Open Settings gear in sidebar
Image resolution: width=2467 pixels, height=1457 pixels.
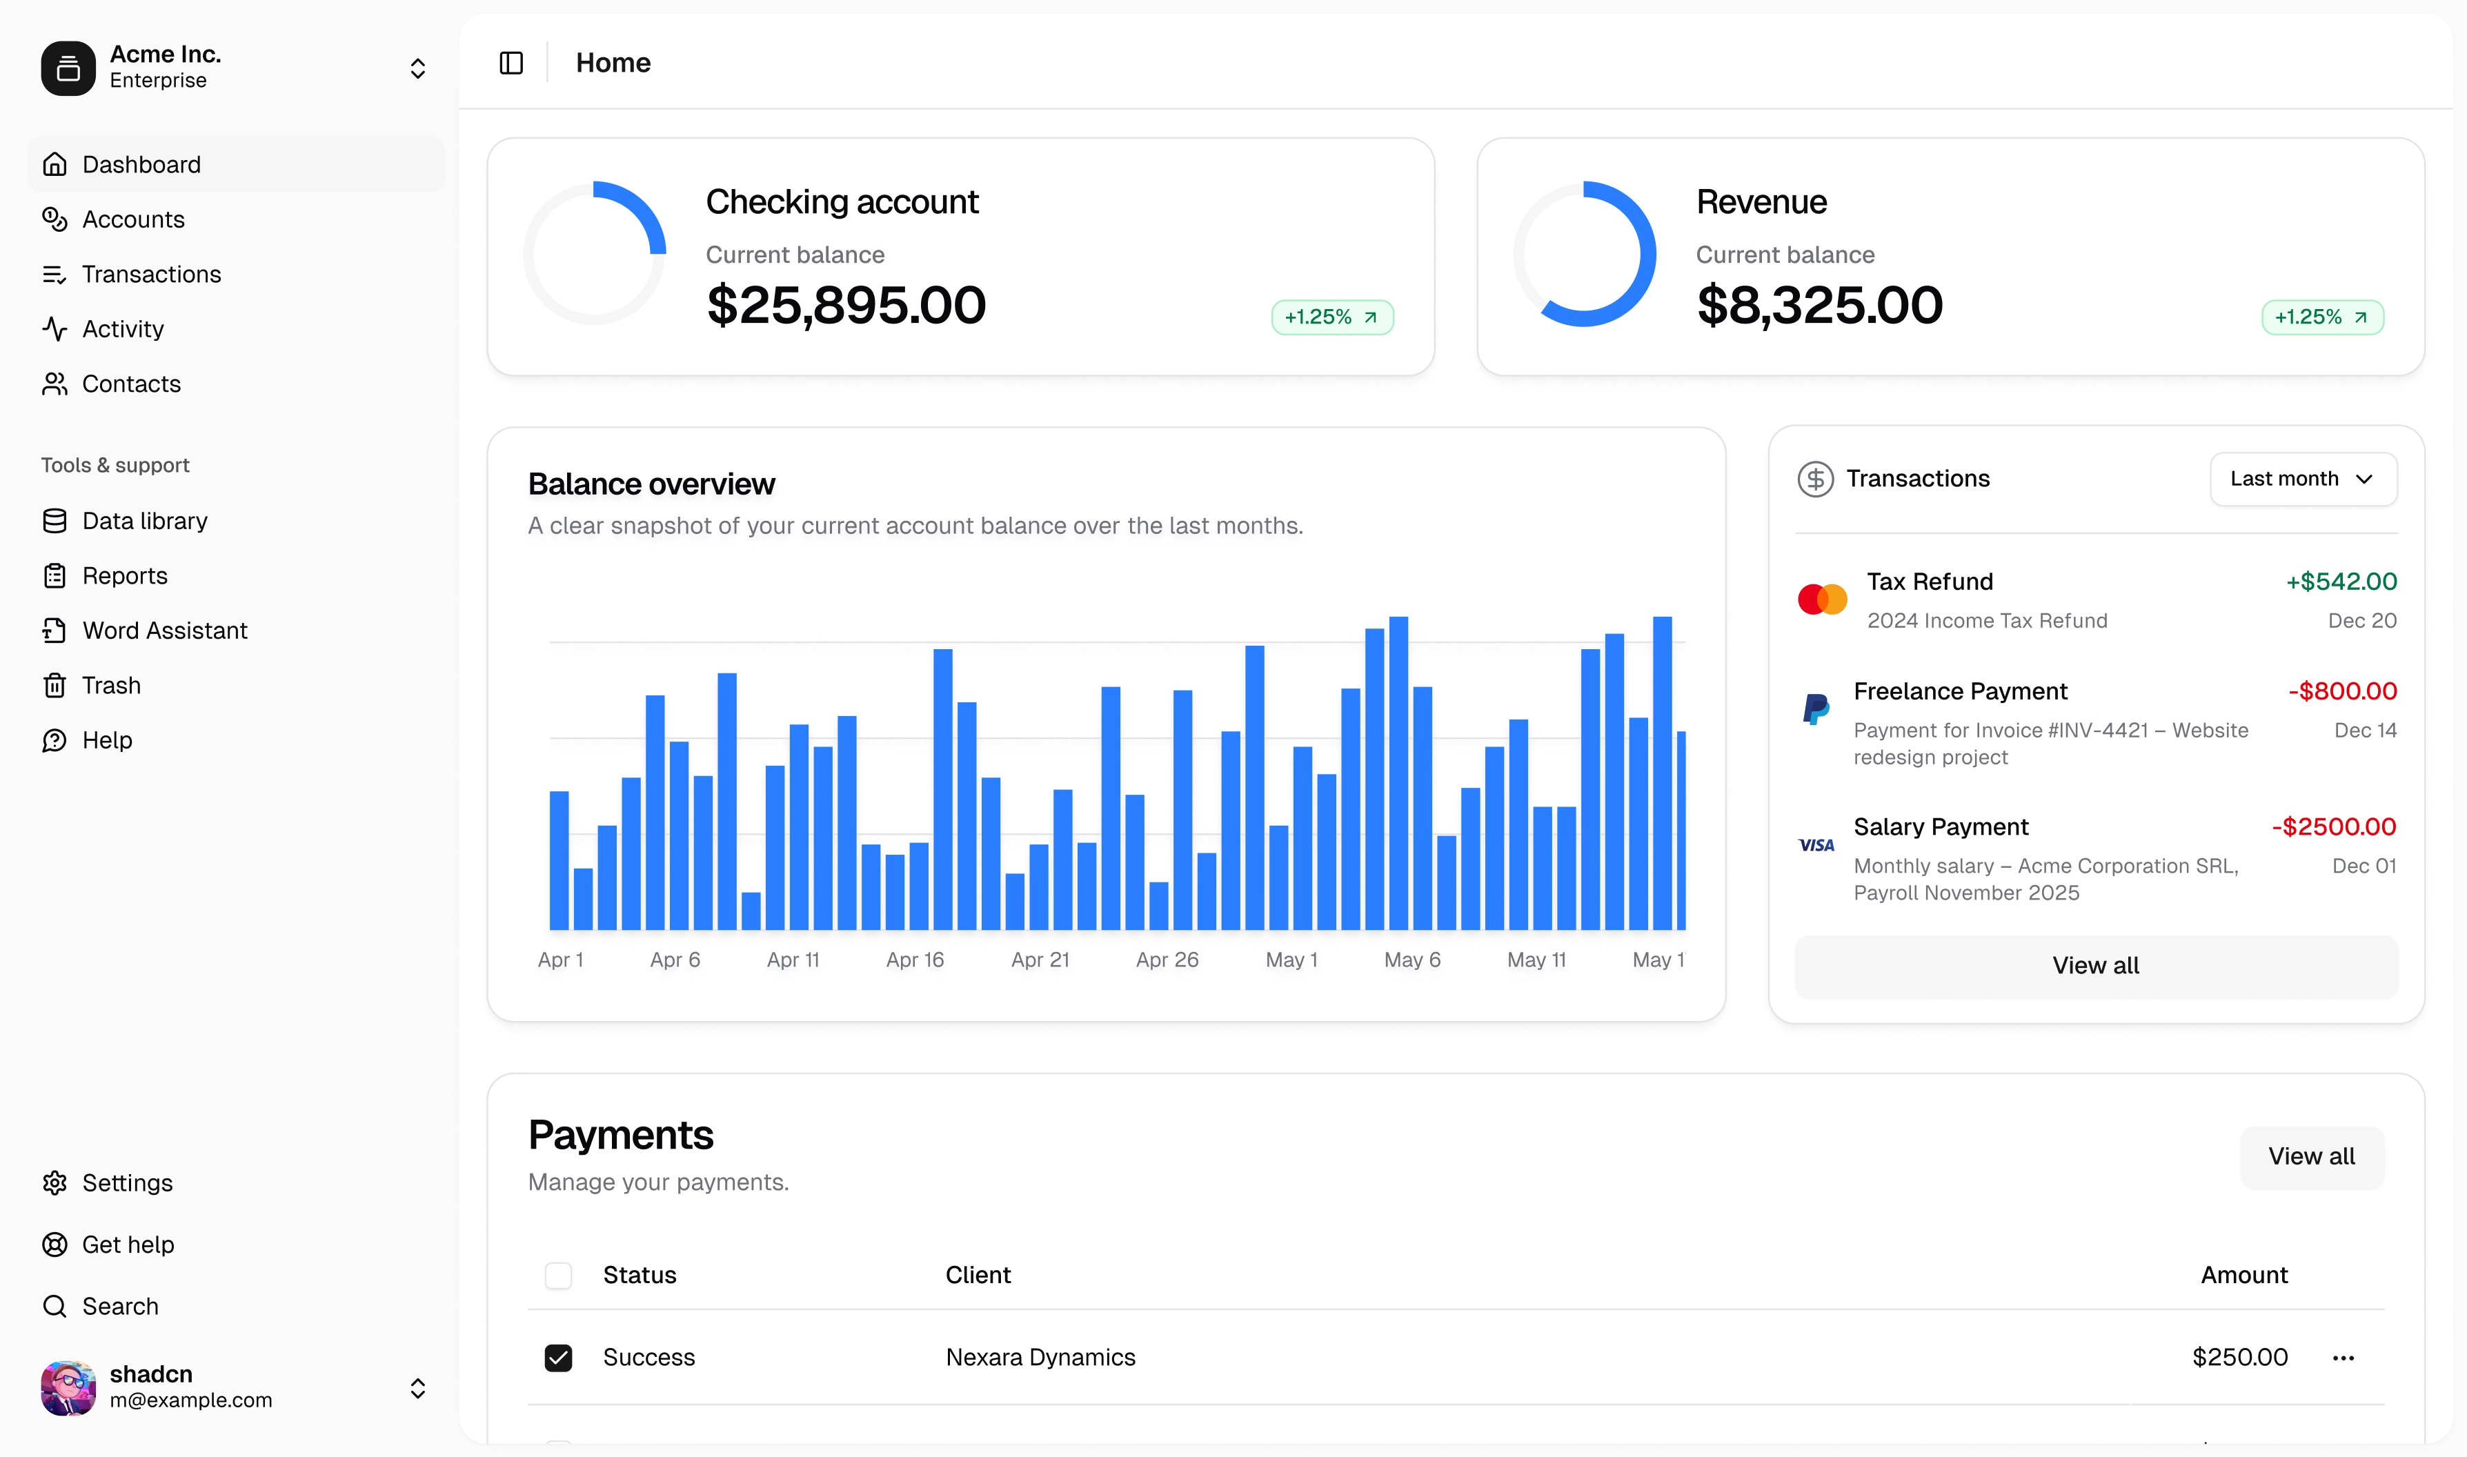point(55,1183)
